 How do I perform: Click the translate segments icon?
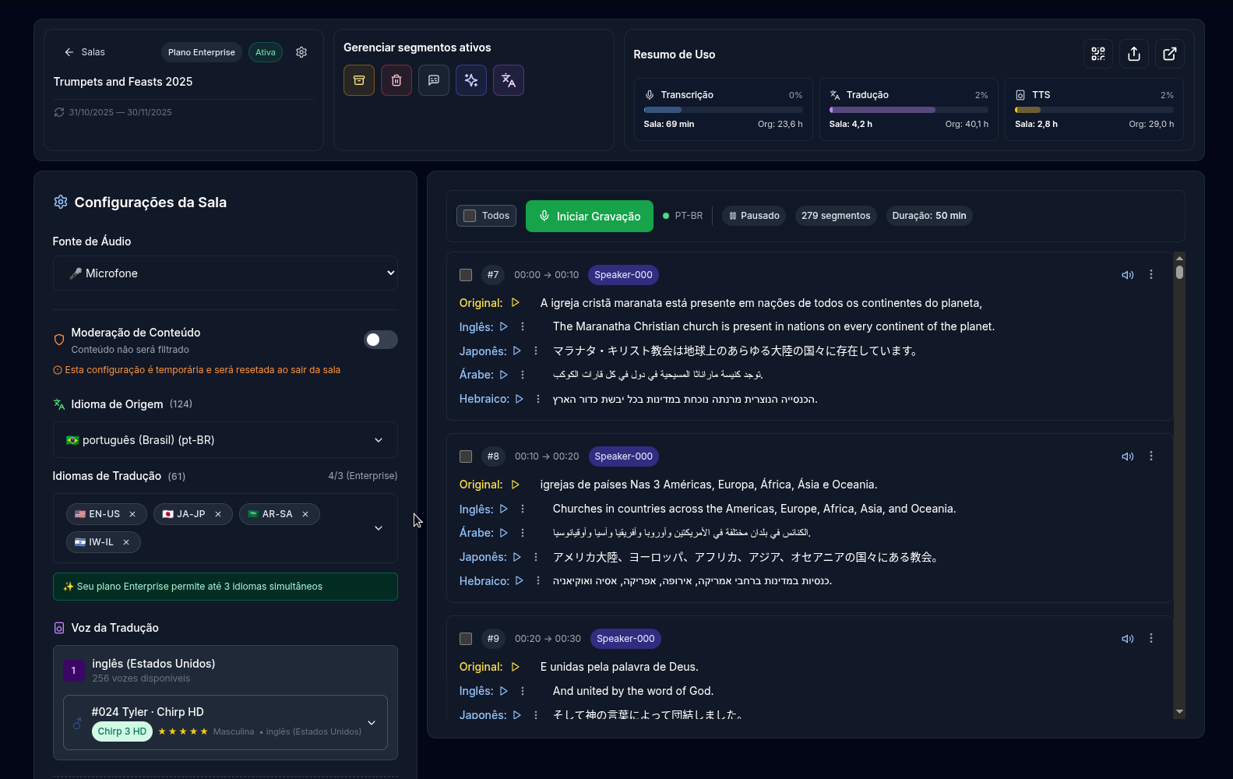(509, 80)
